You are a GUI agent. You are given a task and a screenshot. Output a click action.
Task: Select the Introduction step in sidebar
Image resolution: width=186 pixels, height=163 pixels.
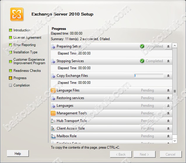coord(22,30)
